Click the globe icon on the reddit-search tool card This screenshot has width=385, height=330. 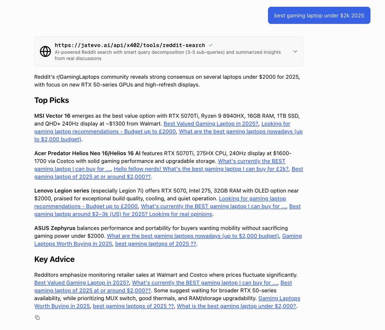[x=45, y=51]
